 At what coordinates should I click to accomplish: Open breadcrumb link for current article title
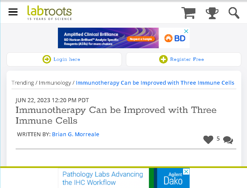[155, 83]
